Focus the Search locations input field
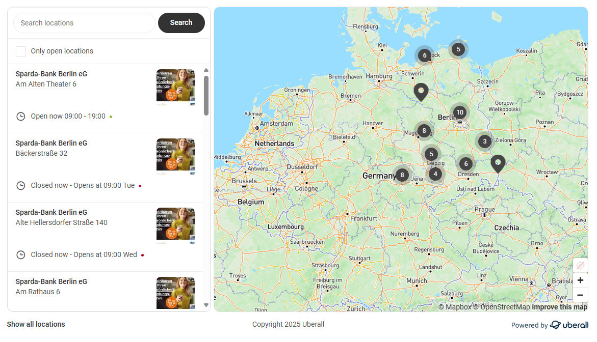The width and height of the screenshot is (597, 342). [84, 23]
